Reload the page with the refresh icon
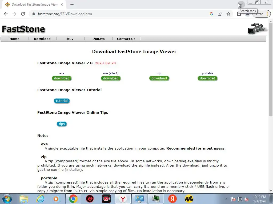 23,14
